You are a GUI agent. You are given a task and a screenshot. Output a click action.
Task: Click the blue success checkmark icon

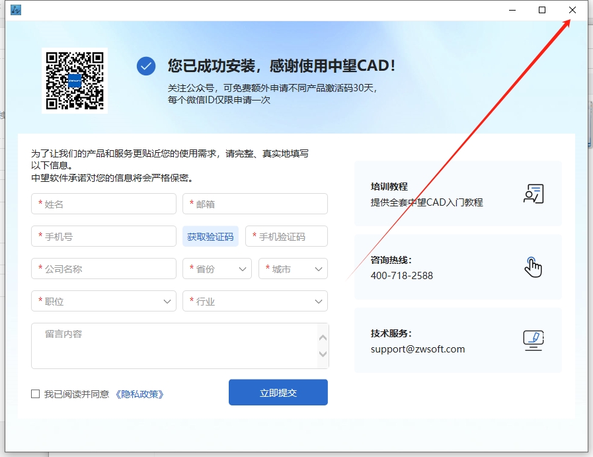click(x=145, y=66)
